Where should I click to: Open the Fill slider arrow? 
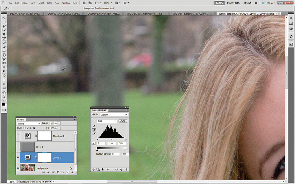tap(59, 128)
